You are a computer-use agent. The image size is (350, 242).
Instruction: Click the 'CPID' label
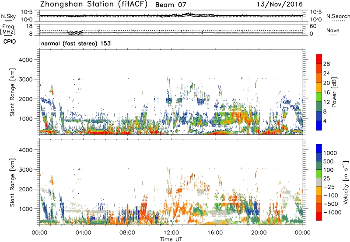pos(10,41)
